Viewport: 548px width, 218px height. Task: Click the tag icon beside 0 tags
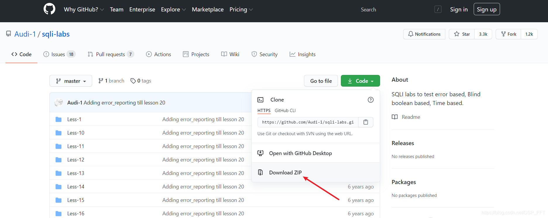click(133, 81)
